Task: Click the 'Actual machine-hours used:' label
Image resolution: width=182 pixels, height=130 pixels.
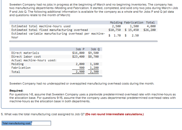Action: pyautogui.click(x=34, y=60)
